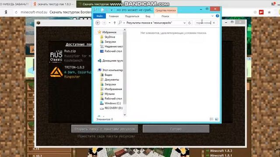Open recent locations dropdown beside the Forward arrow
This screenshot has width=280, height=157.
109,23
